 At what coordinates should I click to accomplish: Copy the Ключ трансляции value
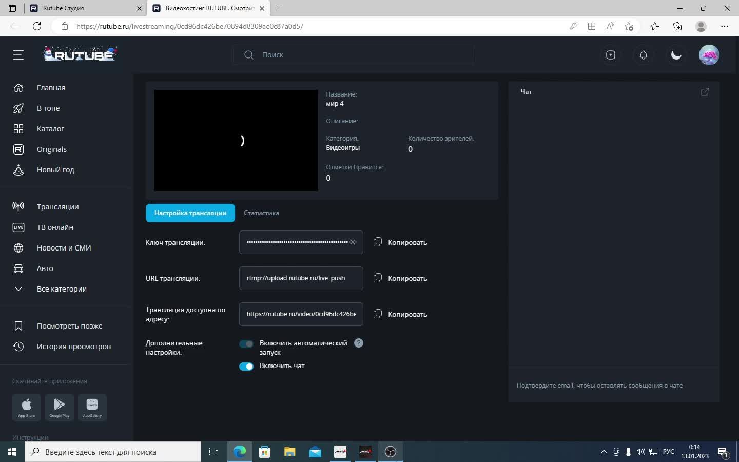(x=400, y=242)
